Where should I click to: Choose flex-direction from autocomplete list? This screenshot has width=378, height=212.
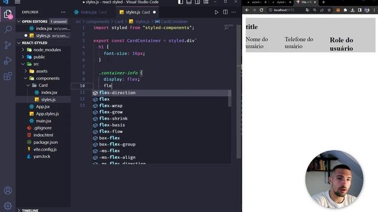tap(160, 93)
